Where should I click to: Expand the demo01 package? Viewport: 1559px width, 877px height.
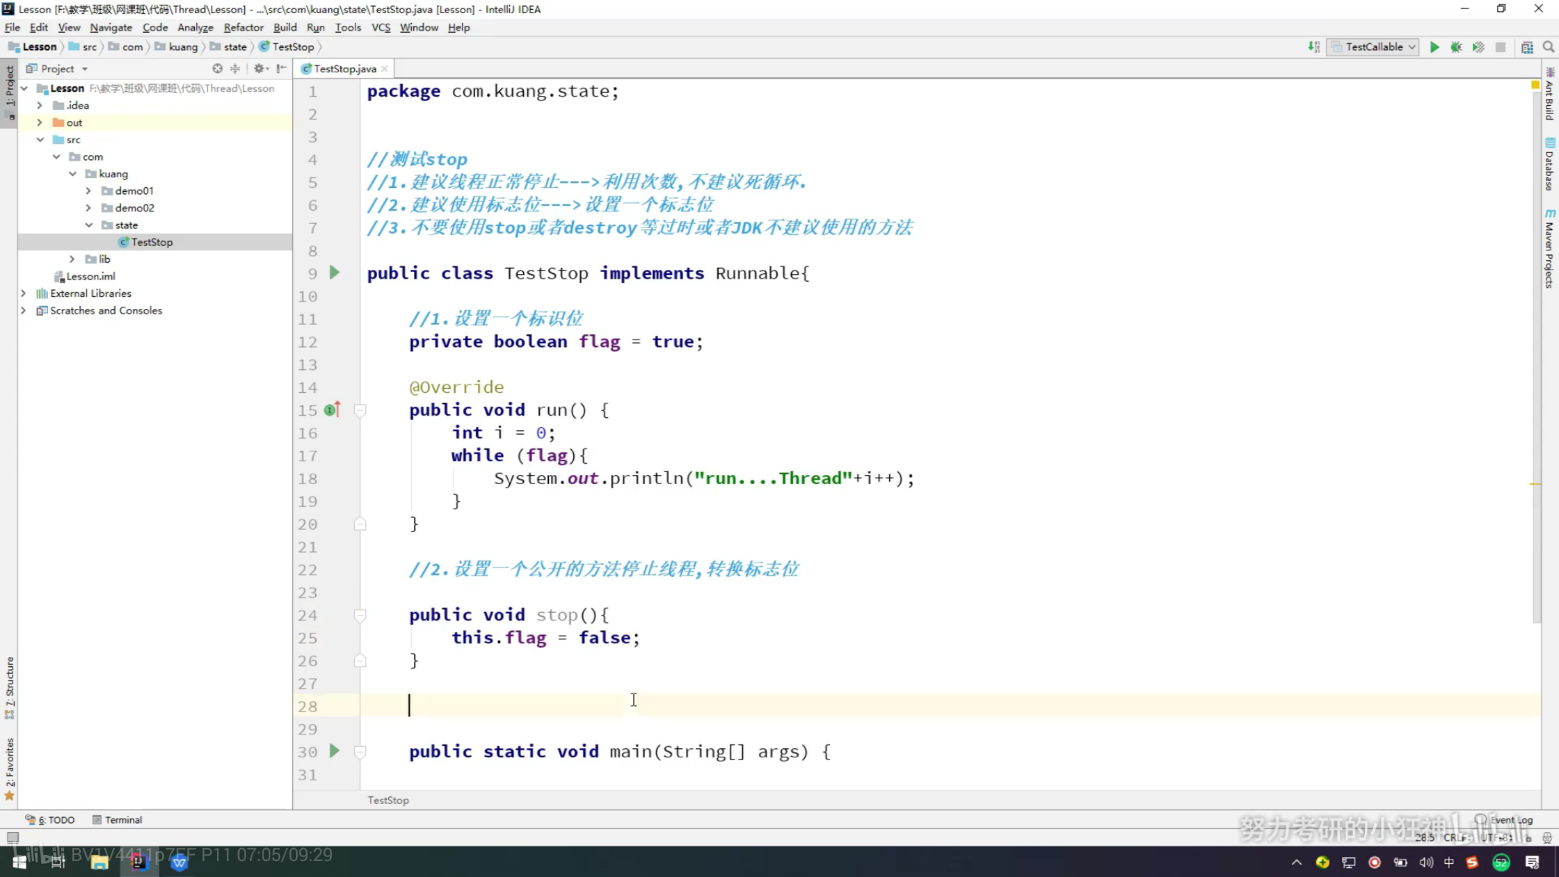(x=88, y=190)
